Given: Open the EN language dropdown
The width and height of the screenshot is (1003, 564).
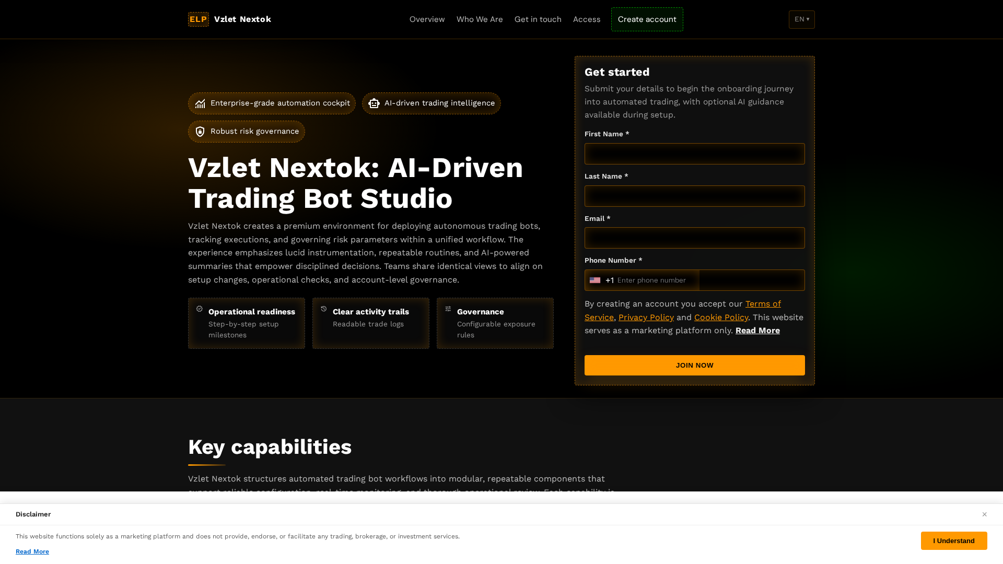Looking at the screenshot, I should click(802, 19).
